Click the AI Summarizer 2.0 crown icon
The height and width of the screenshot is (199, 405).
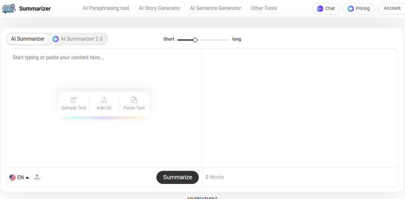click(55, 39)
